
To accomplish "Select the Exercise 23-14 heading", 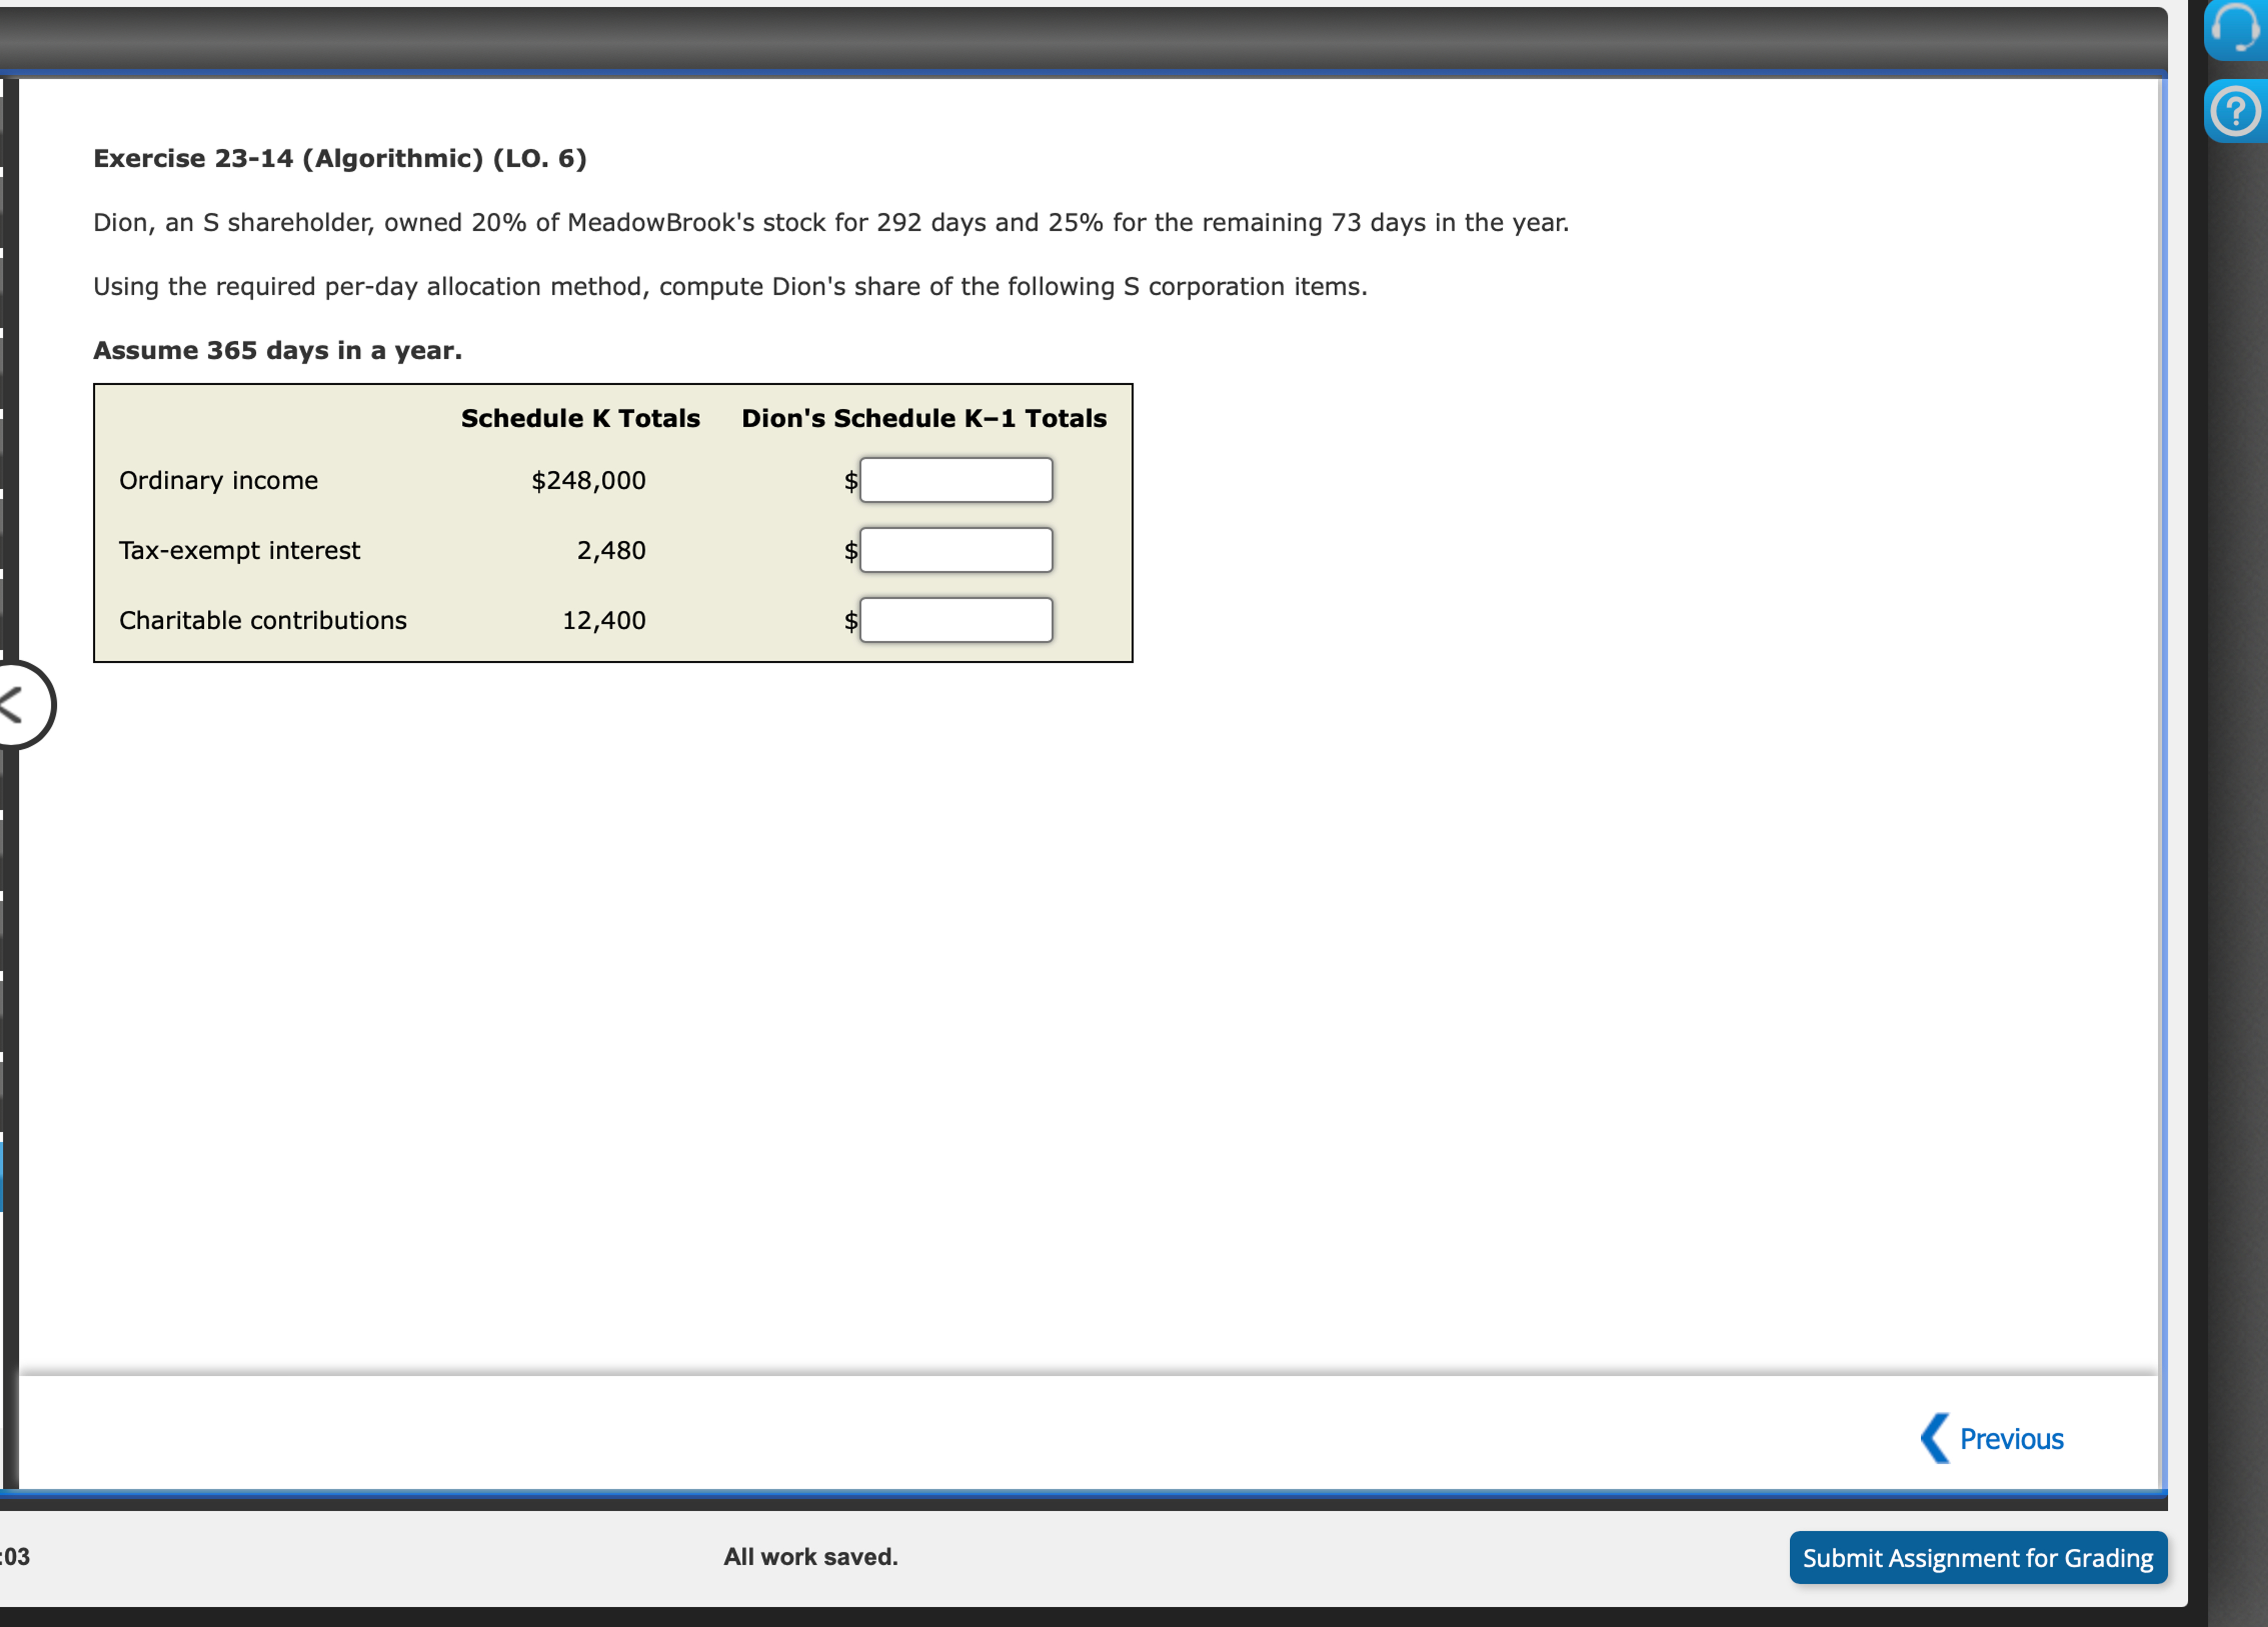I will tap(339, 157).
